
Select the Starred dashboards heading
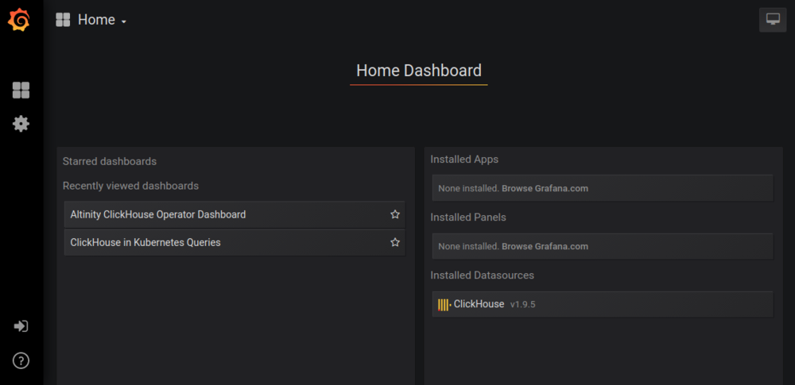(110, 161)
